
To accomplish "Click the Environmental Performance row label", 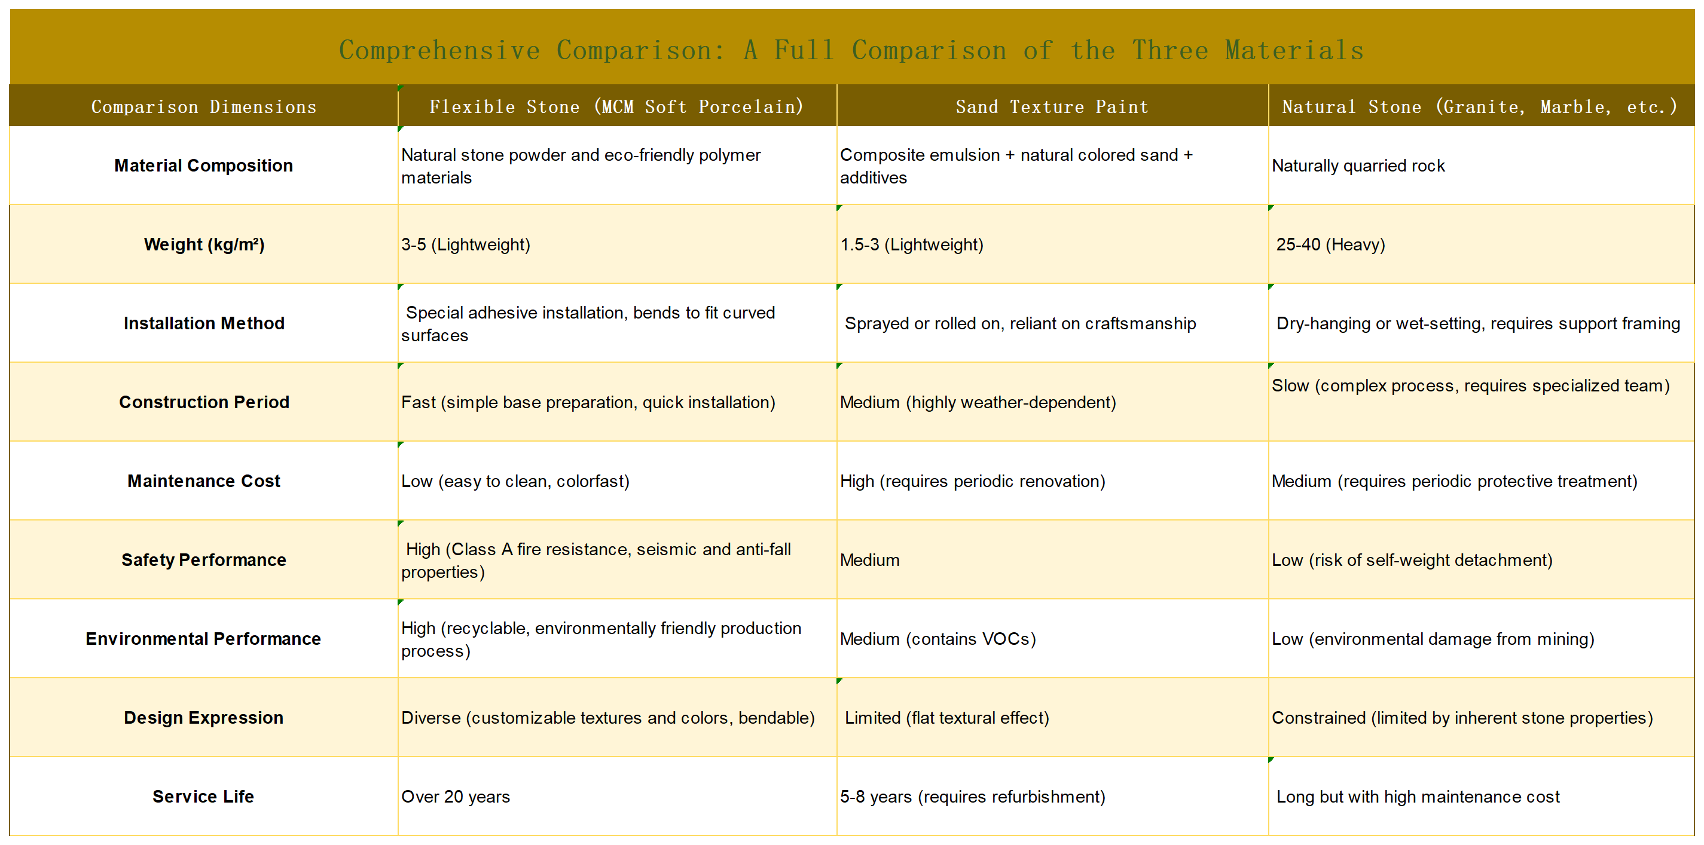I will (203, 639).
